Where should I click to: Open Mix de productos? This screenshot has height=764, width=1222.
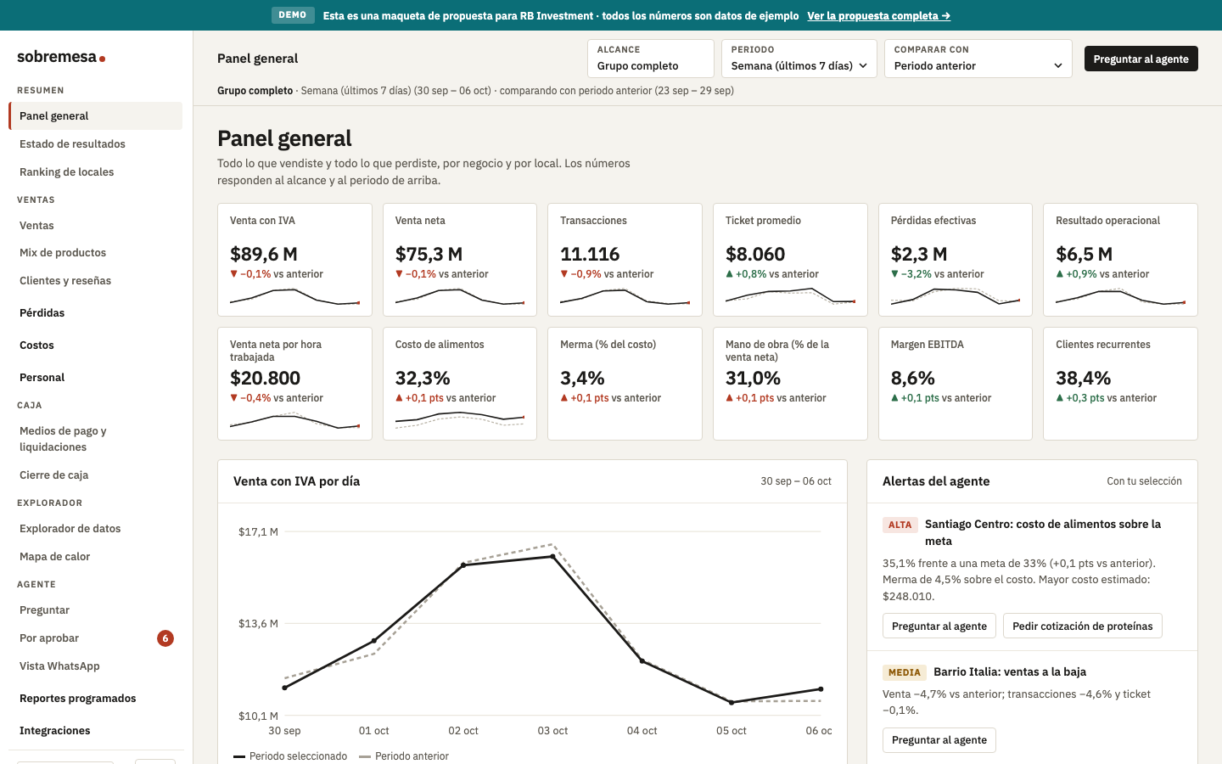coord(96,253)
